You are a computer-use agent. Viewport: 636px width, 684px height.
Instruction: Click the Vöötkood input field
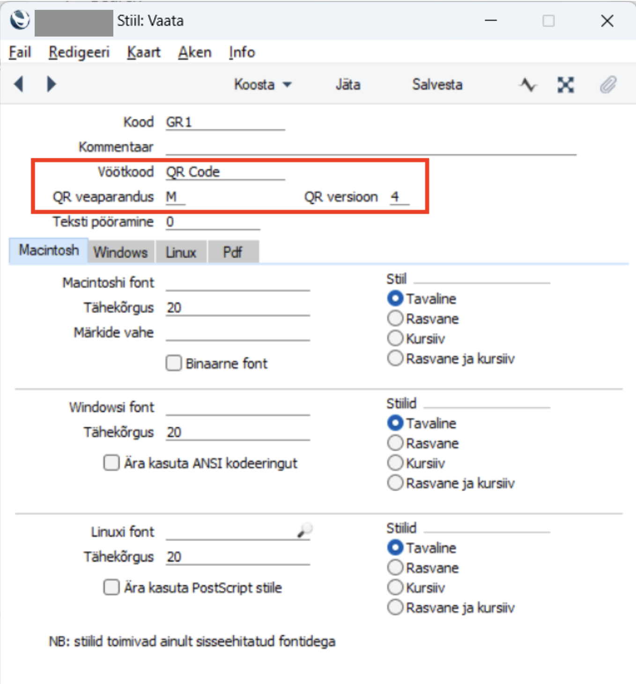tap(225, 172)
